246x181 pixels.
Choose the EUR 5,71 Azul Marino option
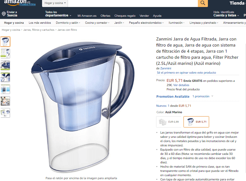point(196,122)
